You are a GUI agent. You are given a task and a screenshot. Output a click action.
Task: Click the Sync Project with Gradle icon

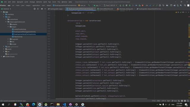(175, 5)
